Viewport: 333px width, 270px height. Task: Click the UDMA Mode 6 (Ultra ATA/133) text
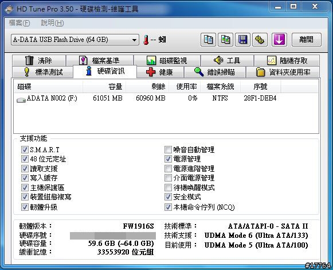256,236
